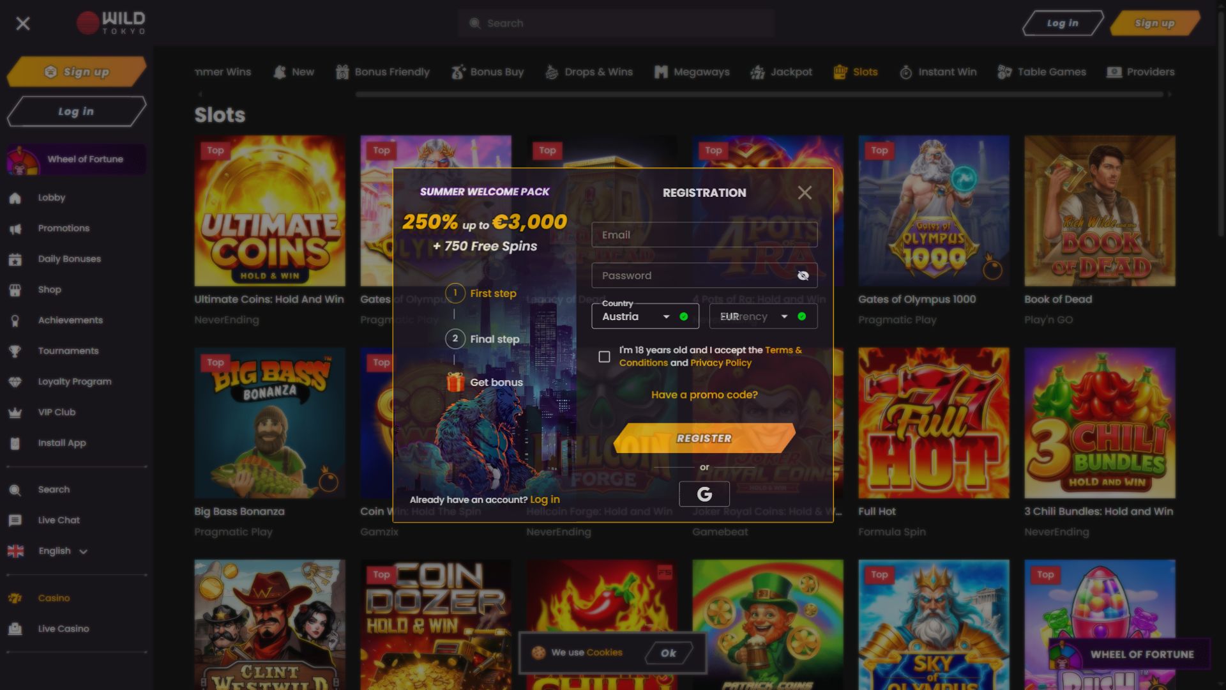Open the Have a promo code link
The width and height of the screenshot is (1226, 690).
(704, 395)
